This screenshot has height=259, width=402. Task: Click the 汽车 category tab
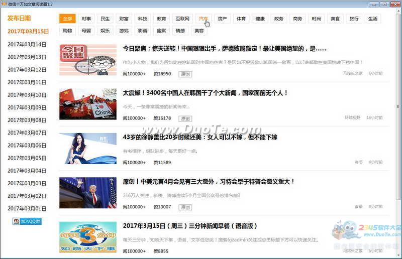(204, 19)
